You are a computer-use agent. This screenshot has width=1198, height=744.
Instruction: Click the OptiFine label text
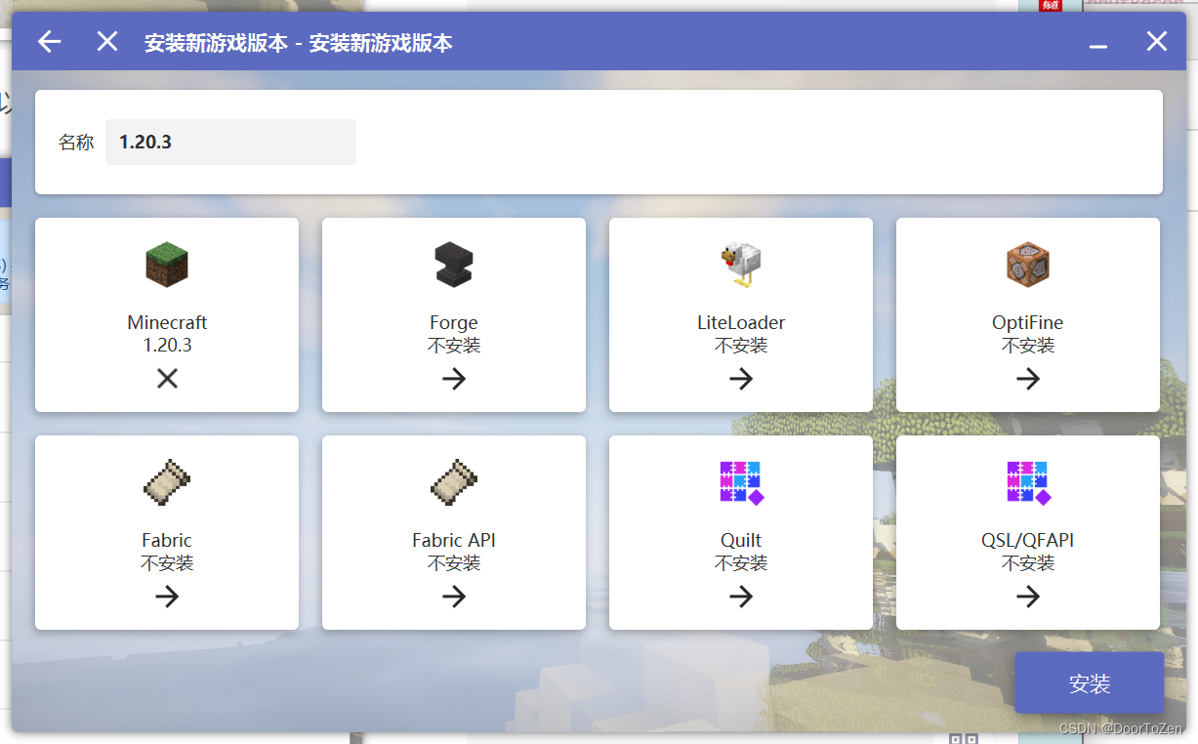click(x=1028, y=322)
